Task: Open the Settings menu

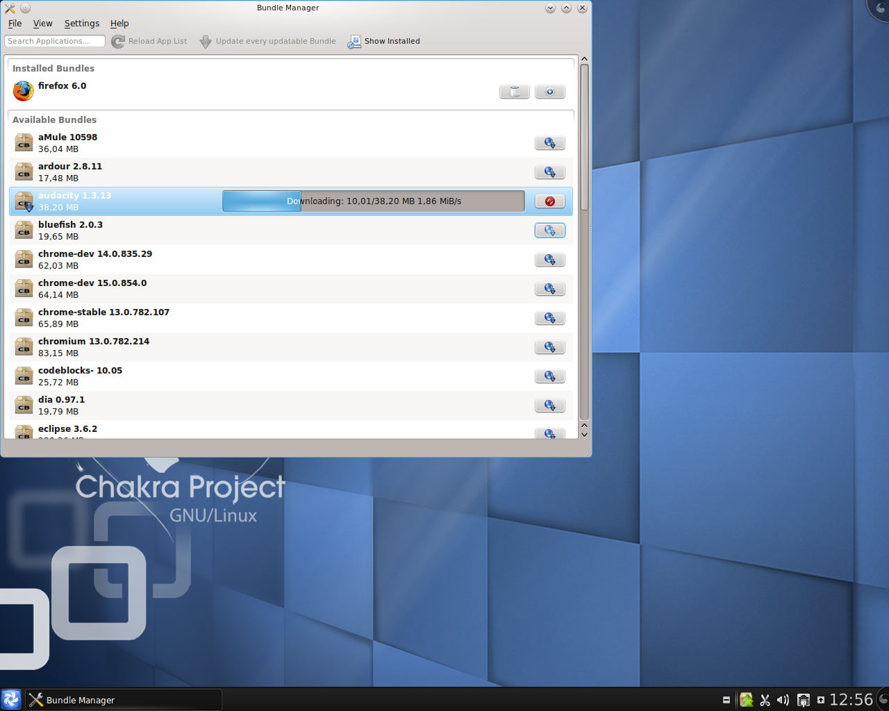Action: [82, 24]
